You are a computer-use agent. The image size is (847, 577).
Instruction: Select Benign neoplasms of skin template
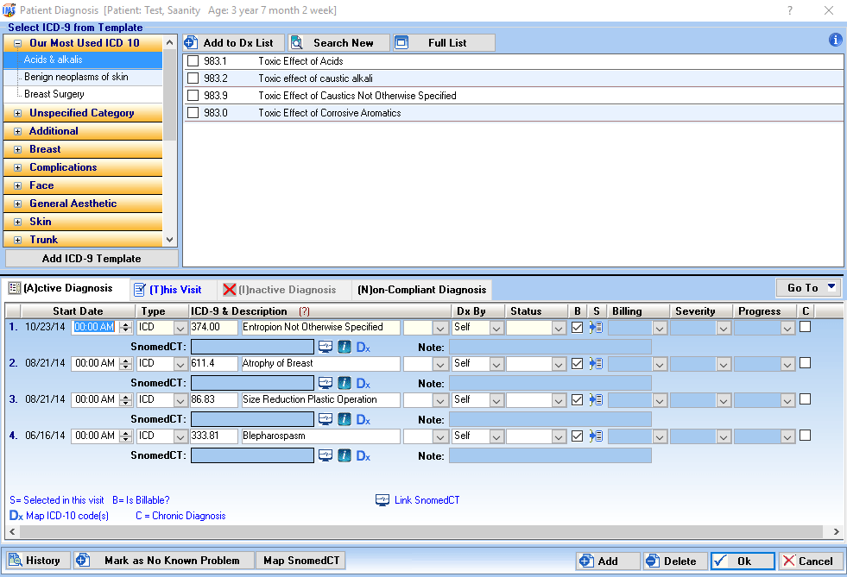click(76, 77)
